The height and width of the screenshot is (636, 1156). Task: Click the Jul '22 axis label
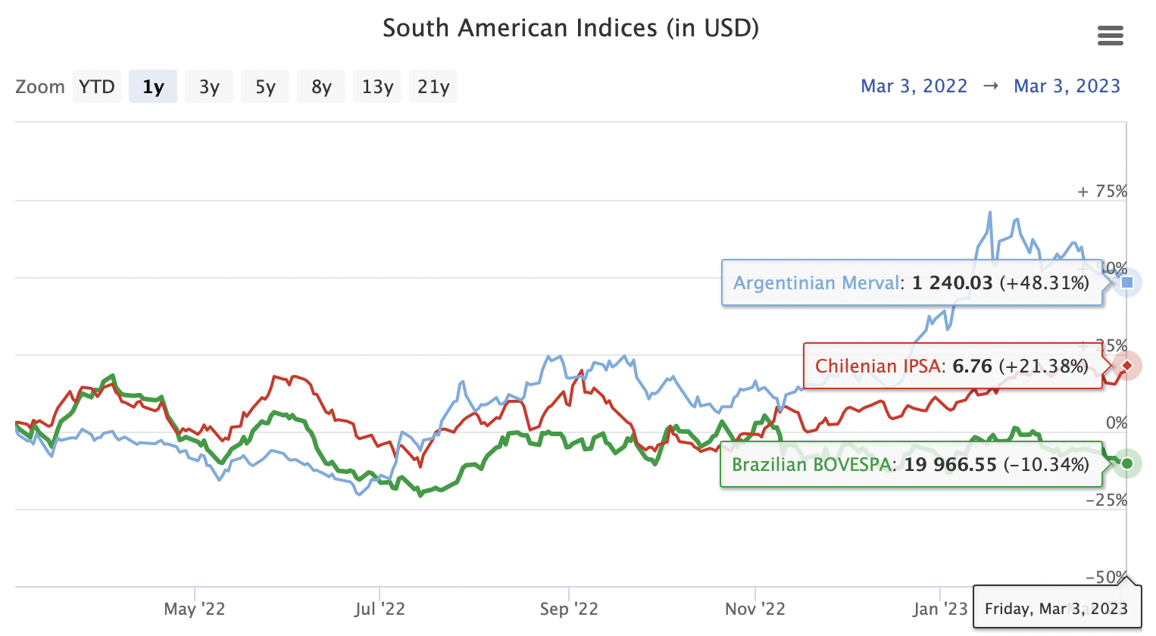click(380, 609)
